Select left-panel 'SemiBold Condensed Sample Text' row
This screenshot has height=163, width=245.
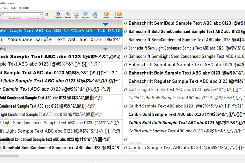61,140
